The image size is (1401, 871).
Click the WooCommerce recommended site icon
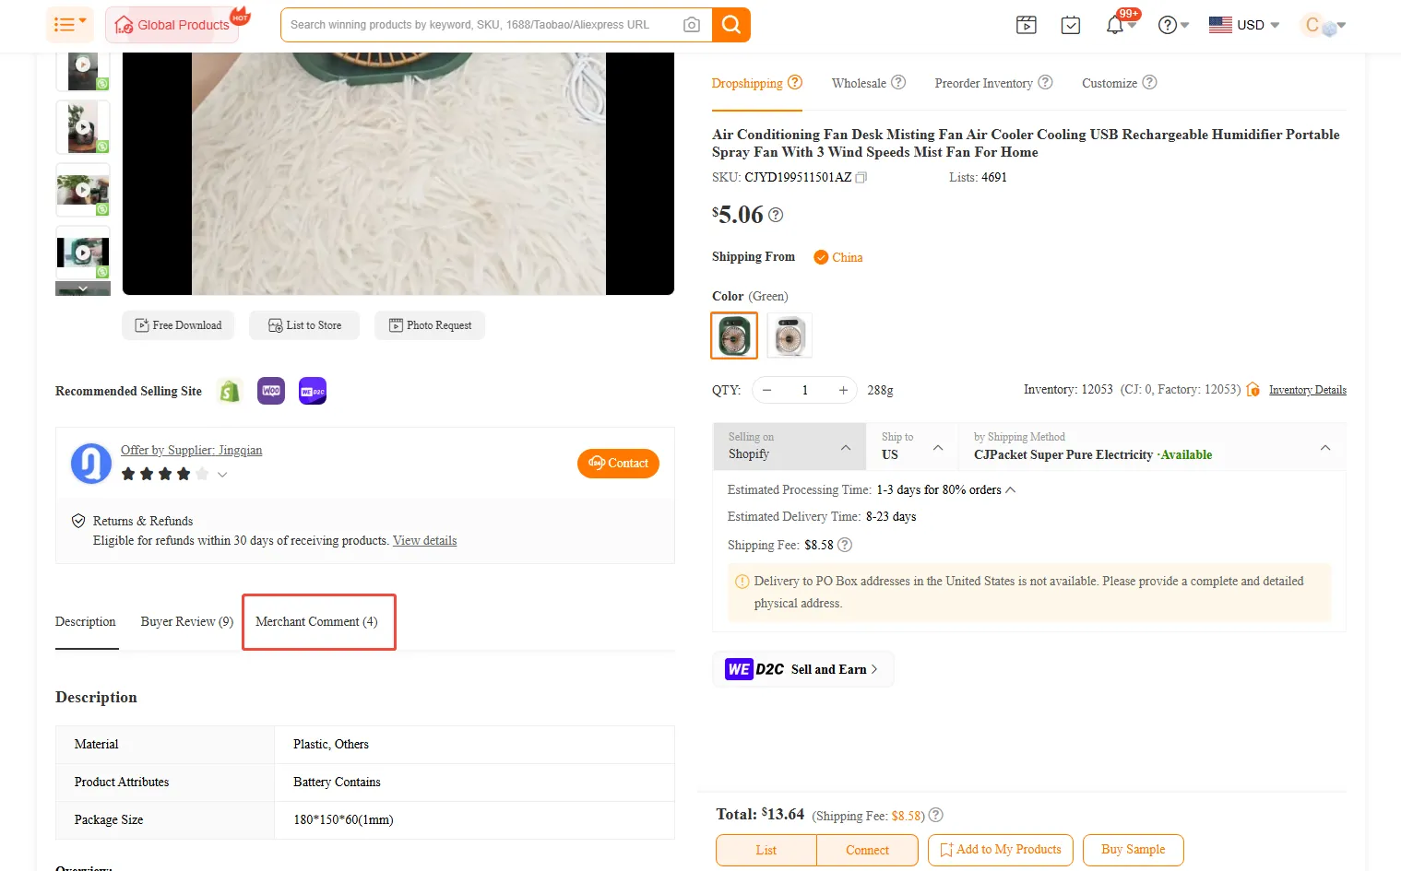[271, 391]
